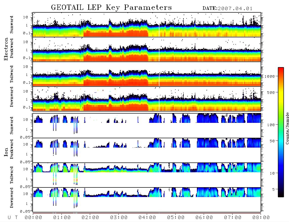
Task: Click the "03:00" time axis label
Action: pos(119,217)
